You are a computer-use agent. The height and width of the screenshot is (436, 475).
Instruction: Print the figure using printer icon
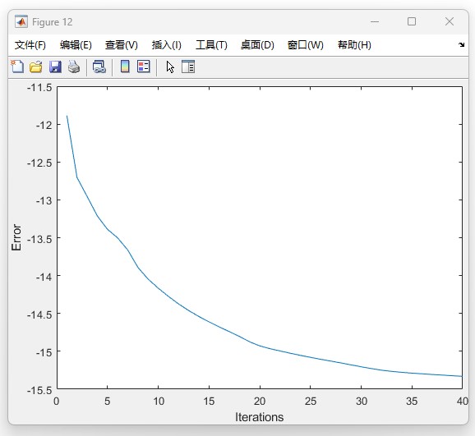(x=74, y=67)
